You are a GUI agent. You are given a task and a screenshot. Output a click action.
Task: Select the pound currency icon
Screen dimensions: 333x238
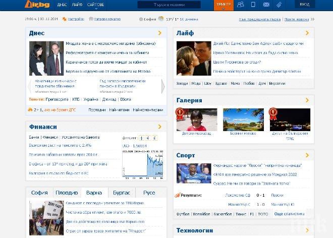154,138
